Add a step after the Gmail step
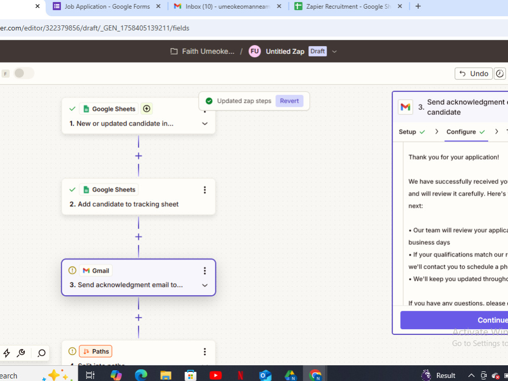Screen dimensions: 508x381 click(x=139, y=317)
